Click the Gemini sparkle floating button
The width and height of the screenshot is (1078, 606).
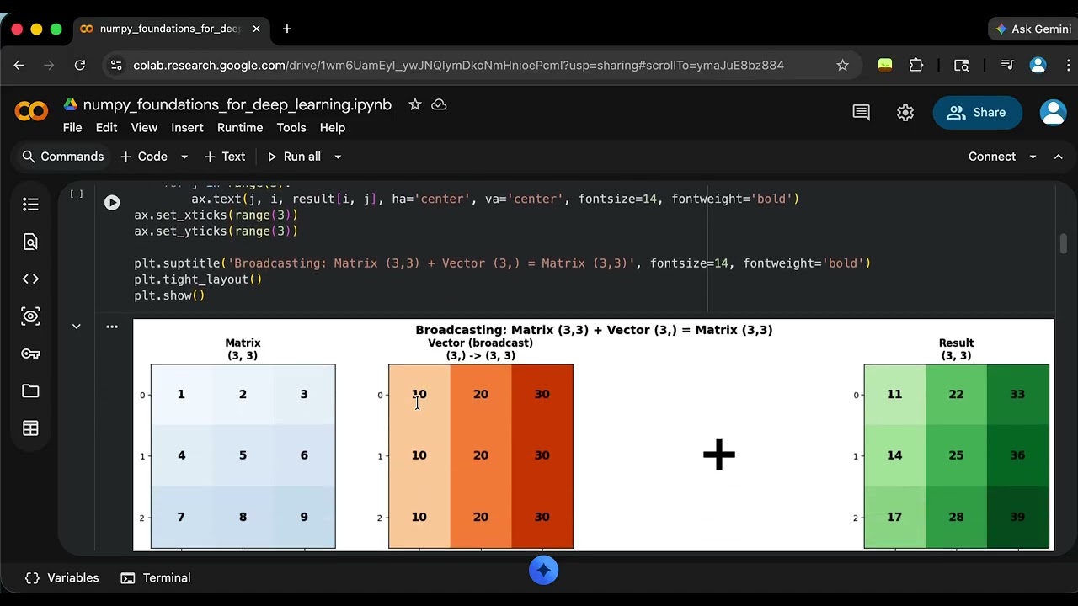coord(543,571)
